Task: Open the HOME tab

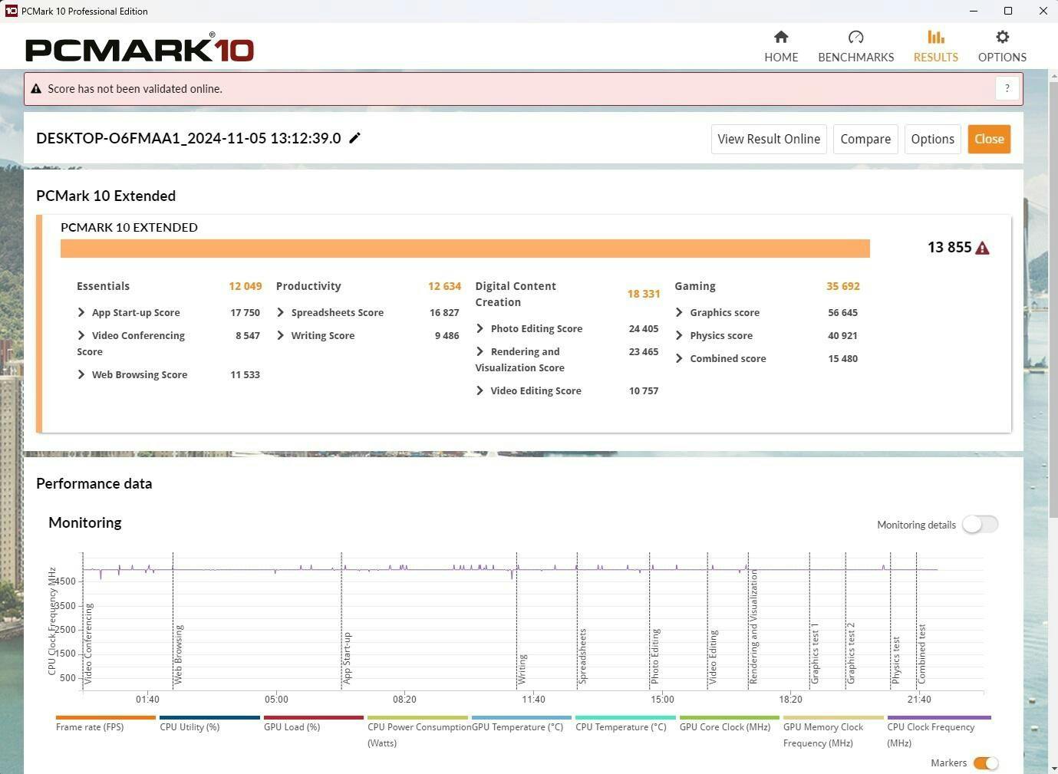Action: tap(781, 46)
